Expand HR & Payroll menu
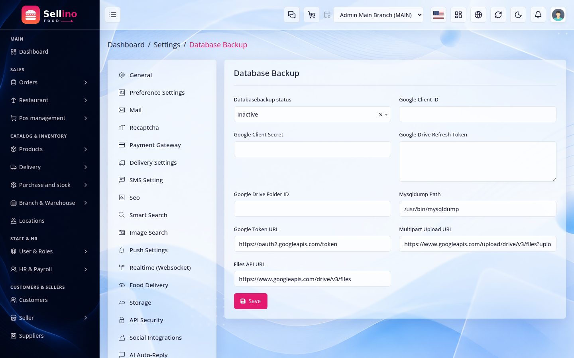574x358 pixels. (49, 269)
